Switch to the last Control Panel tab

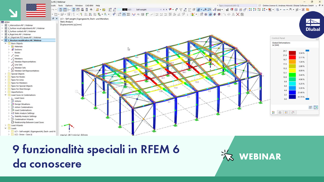point(293,112)
